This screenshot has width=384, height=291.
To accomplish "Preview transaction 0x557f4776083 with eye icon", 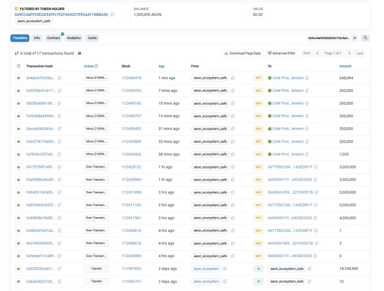I will pyautogui.click(x=19, y=142).
